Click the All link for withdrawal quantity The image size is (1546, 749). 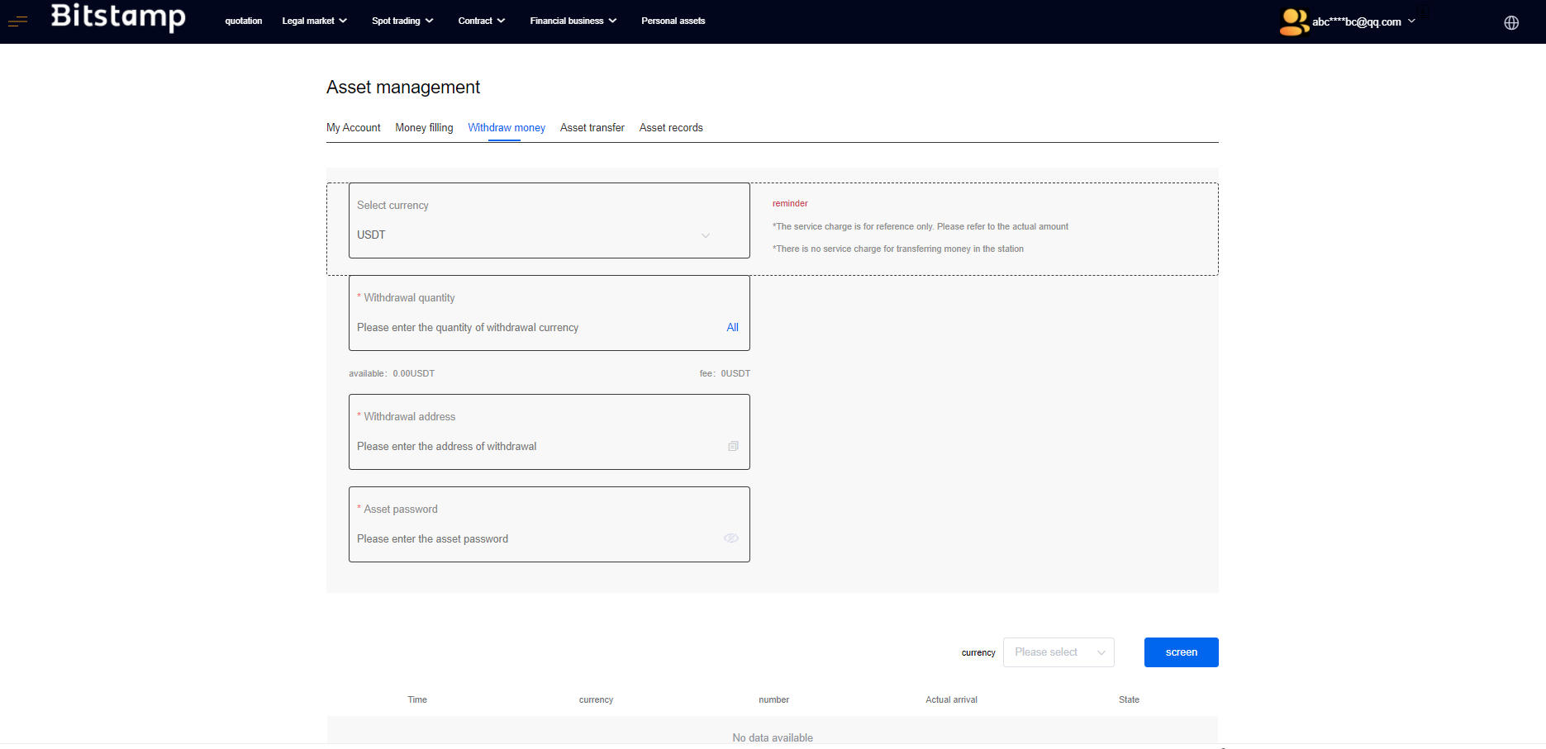coord(732,328)
